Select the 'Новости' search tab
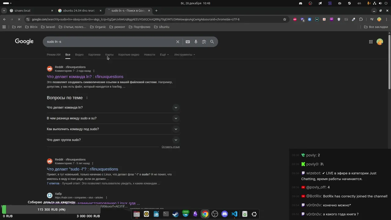 149,55
